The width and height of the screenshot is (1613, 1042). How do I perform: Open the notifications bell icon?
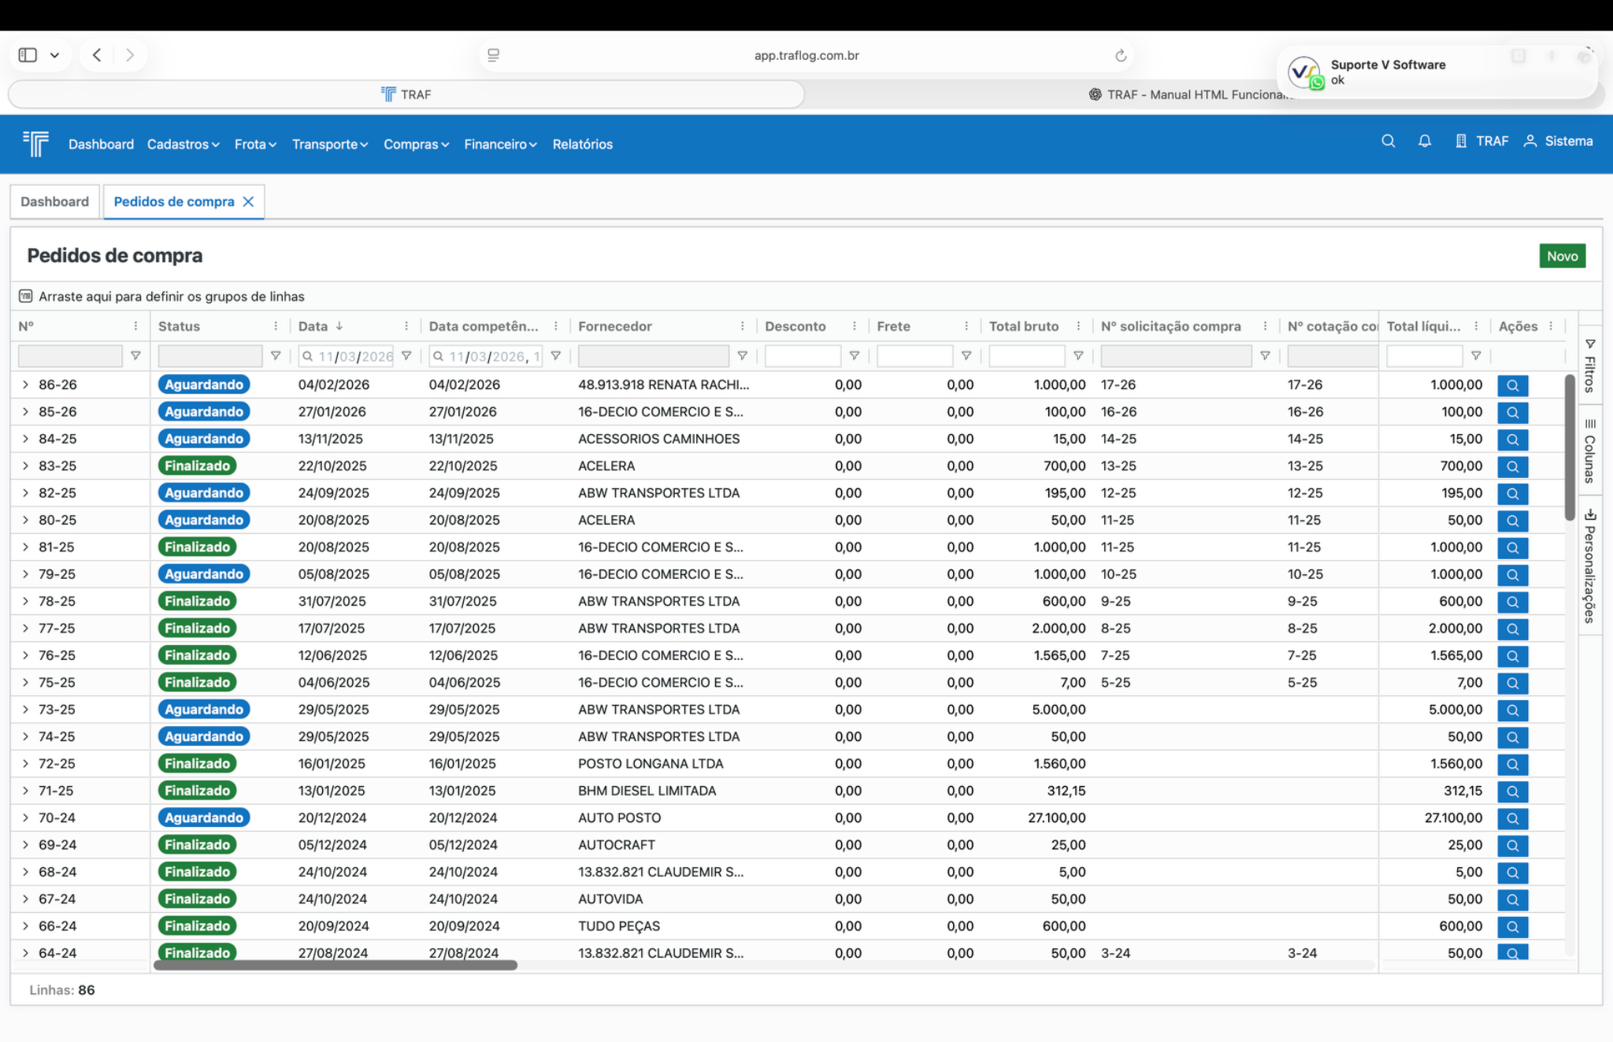coord(1424,141)
